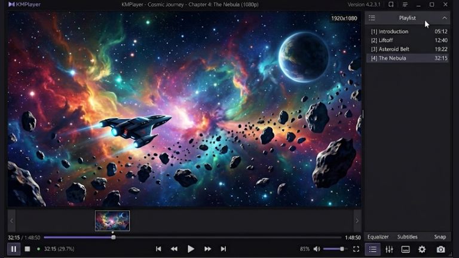Click the Snap label

(x=440, y=236)
